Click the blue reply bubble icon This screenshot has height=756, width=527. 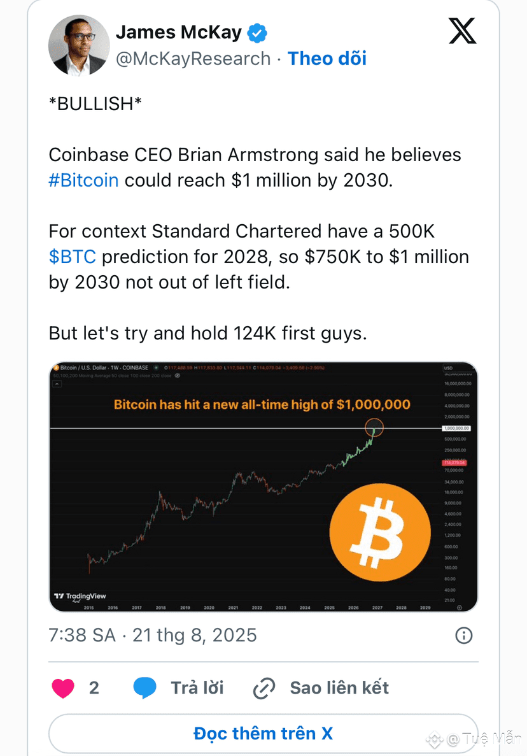pos(144,688)
